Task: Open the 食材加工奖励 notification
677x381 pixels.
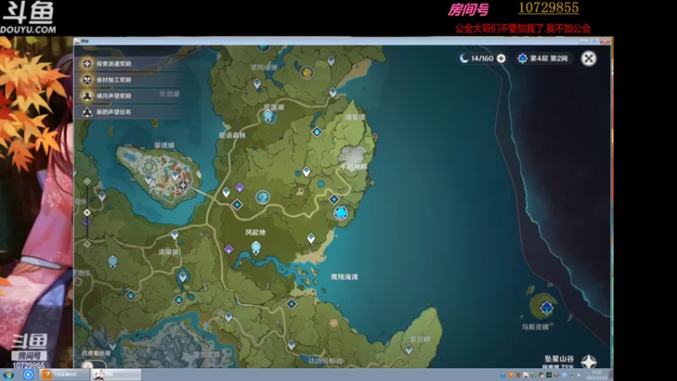Action: 129,80
